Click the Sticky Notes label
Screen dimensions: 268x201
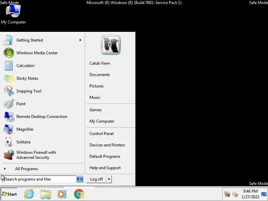27,78
